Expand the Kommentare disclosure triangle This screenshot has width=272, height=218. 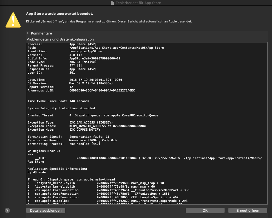coord(28,33)
